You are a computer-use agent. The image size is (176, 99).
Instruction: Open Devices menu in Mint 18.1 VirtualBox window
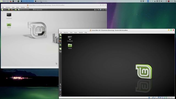click(81, 32)
